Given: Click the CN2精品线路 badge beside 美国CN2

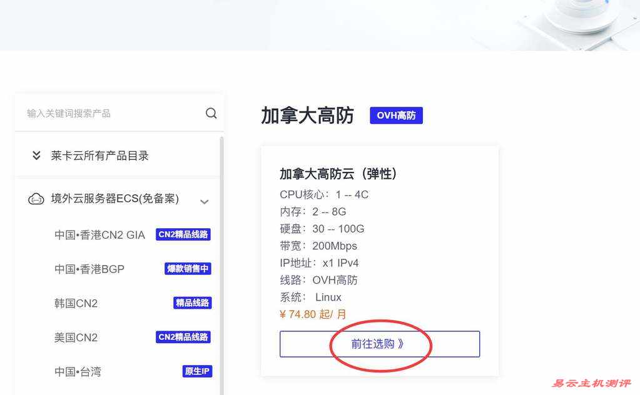Looking at the screenshot, I should click(x=183, y=337).
